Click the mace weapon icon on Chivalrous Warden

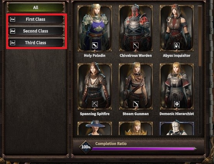coord(136,45)
